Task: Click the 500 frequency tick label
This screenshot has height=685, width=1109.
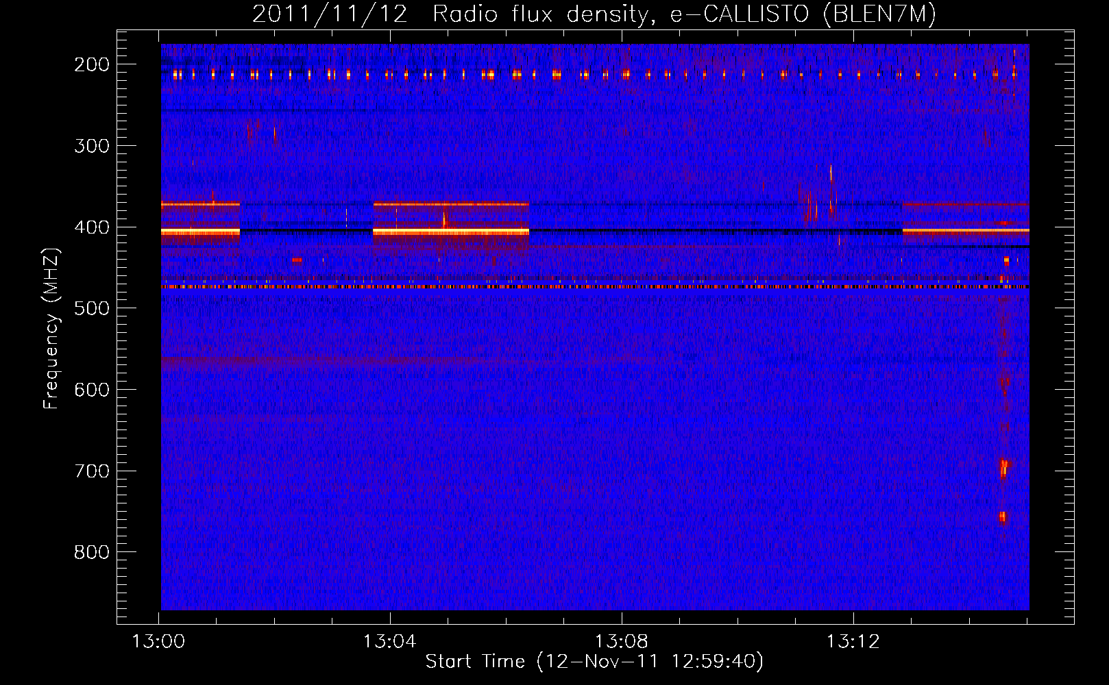Action: pos(92,308)
